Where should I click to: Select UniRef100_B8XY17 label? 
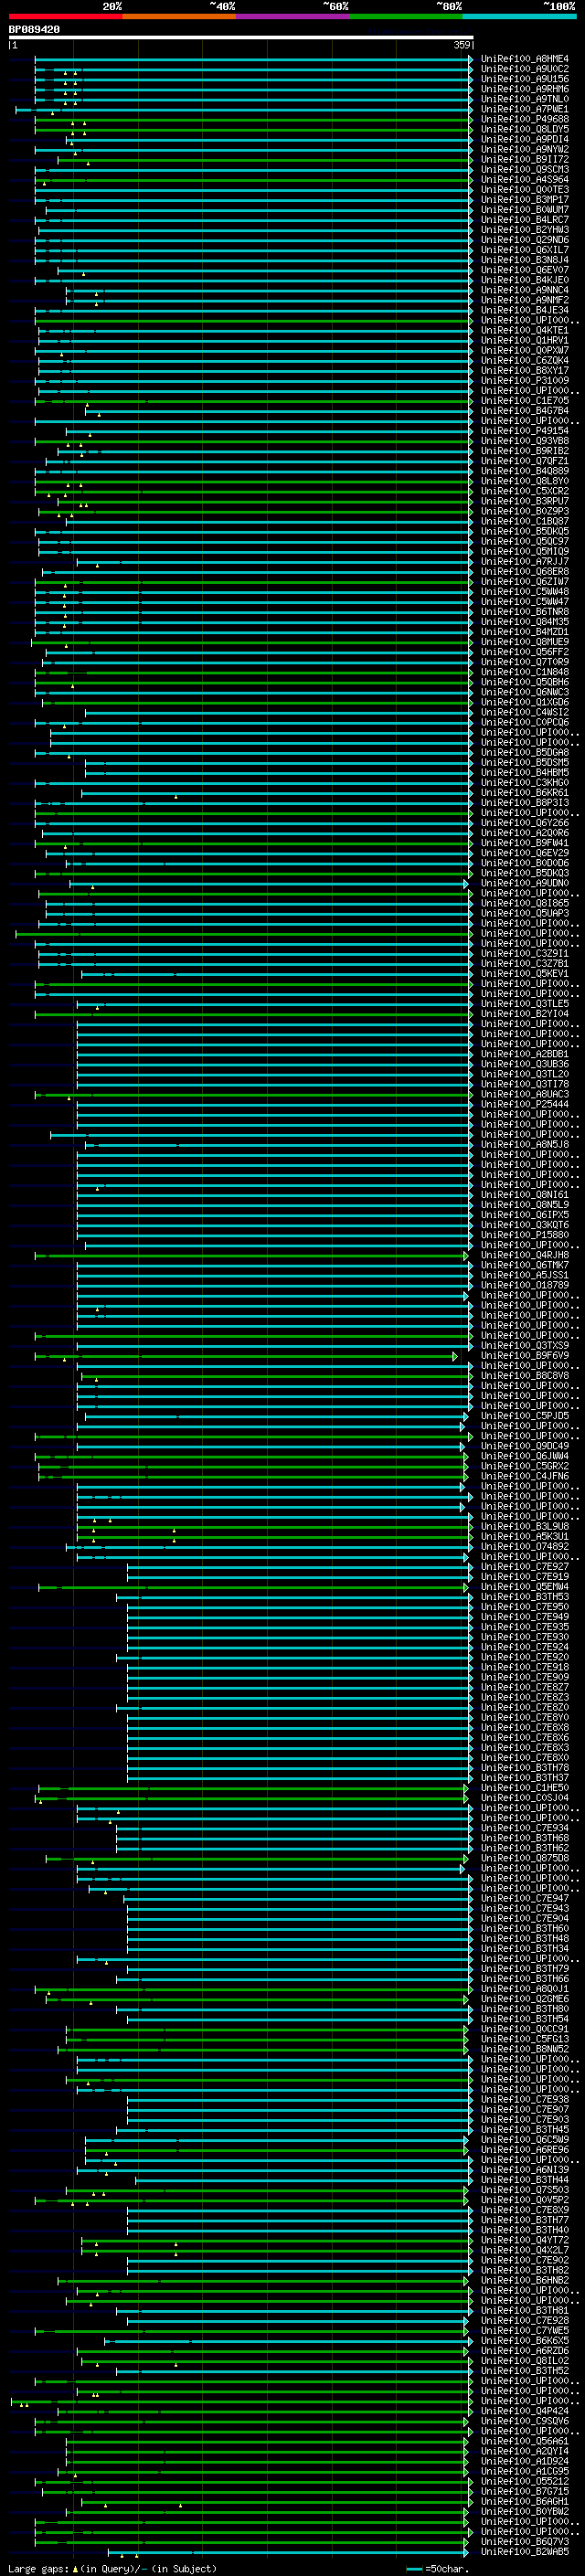pyautogui.click(x=525, y=370)
